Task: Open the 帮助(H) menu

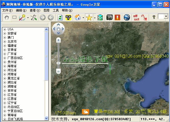Action: (x=67, y=10)
